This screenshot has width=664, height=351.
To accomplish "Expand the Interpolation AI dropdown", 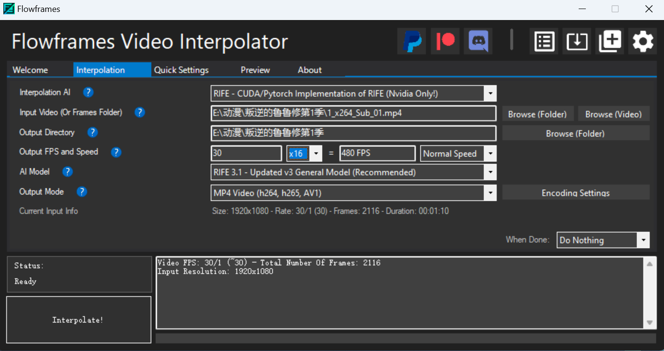I will click(490, 93).
